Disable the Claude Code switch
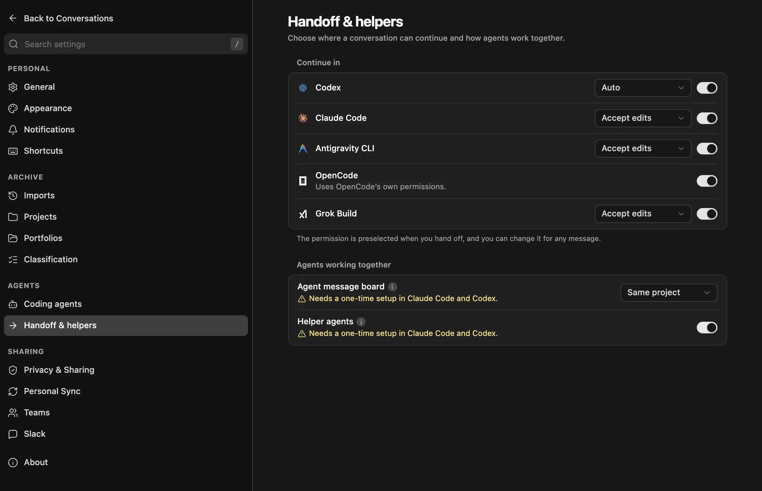The width and height of the screenshot is (762, 491). [707, 118]
